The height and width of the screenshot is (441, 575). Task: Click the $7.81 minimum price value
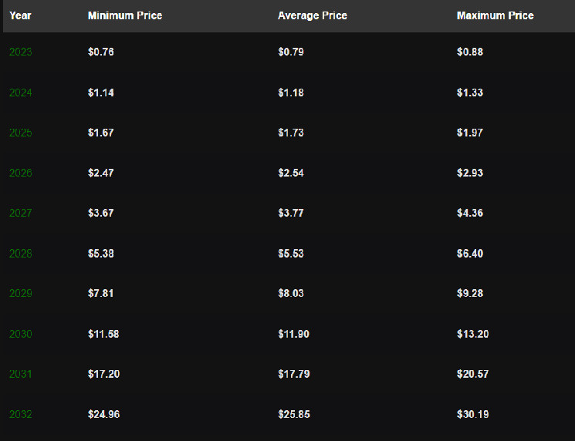click(x=101, y=294)
